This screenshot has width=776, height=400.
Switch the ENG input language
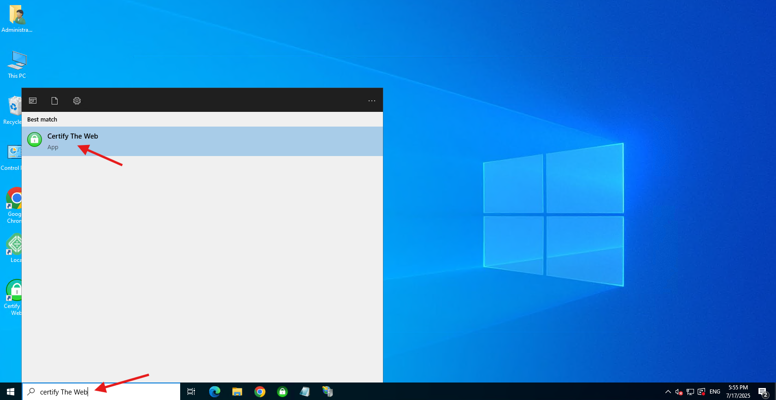click(715, 392)
